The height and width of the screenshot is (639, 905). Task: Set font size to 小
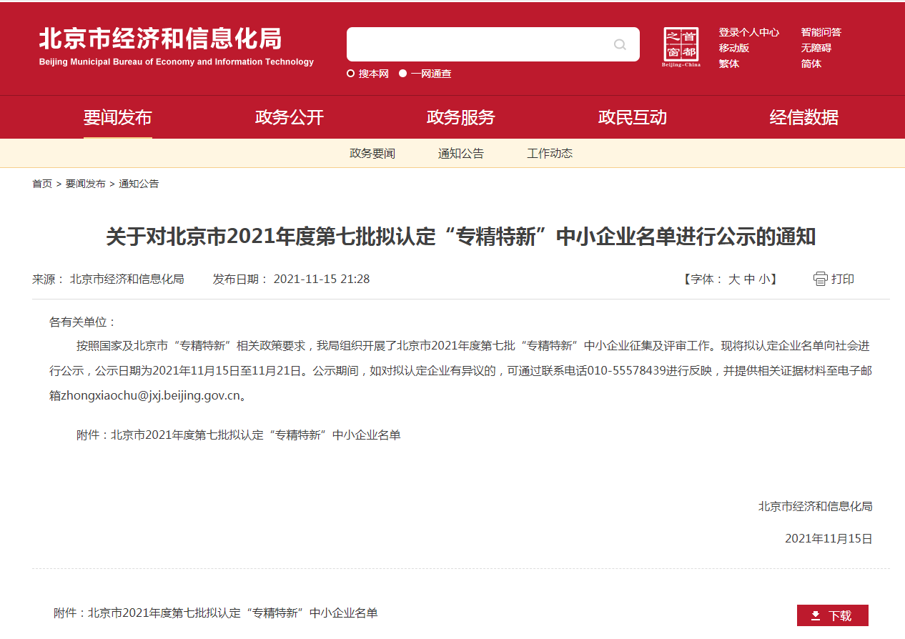(764, 279)
